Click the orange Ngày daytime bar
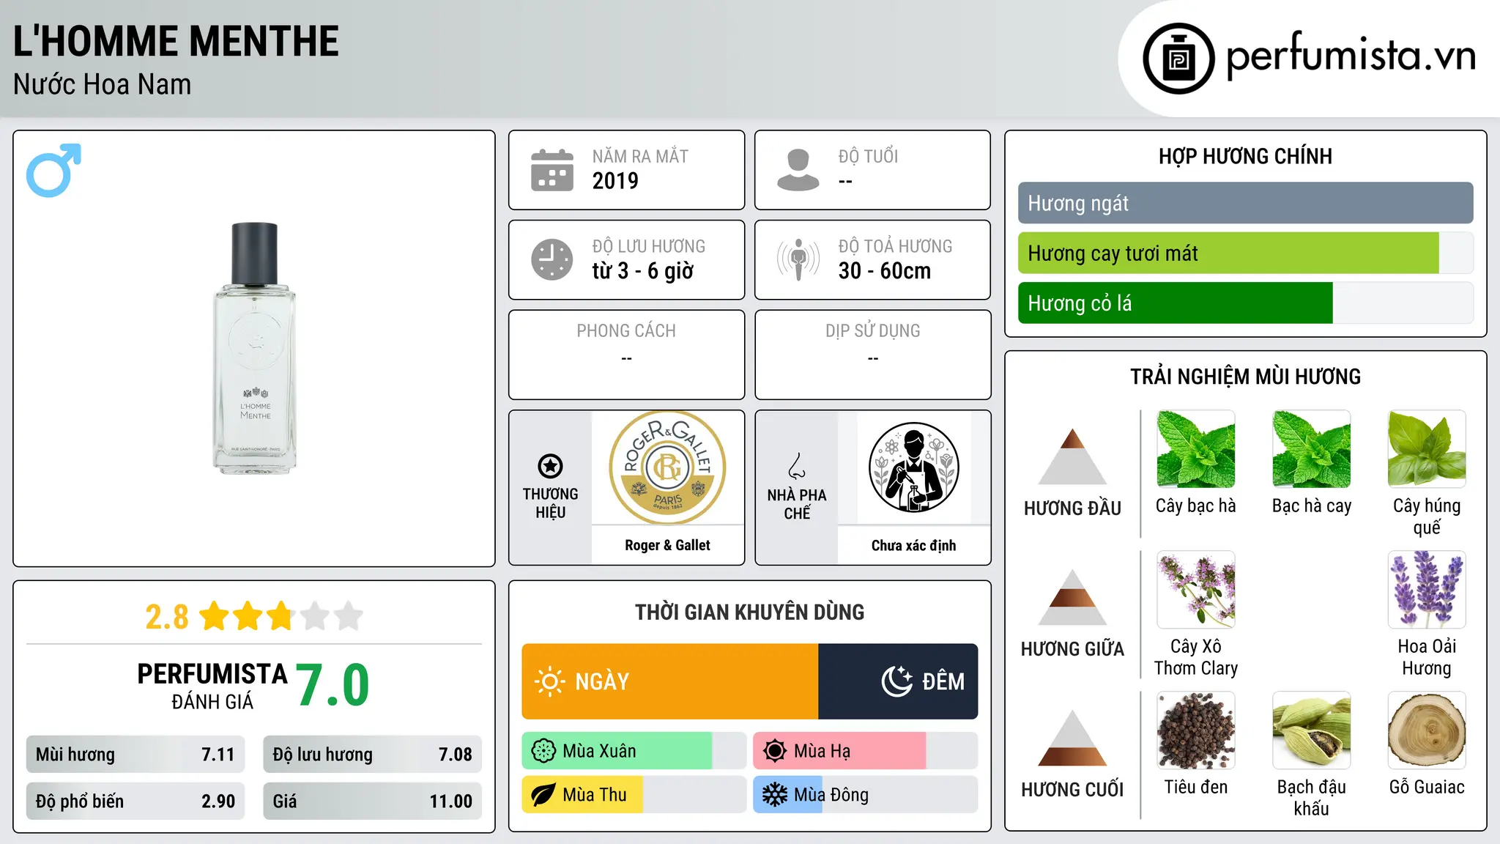1500x844 pixels. [669, 681]
